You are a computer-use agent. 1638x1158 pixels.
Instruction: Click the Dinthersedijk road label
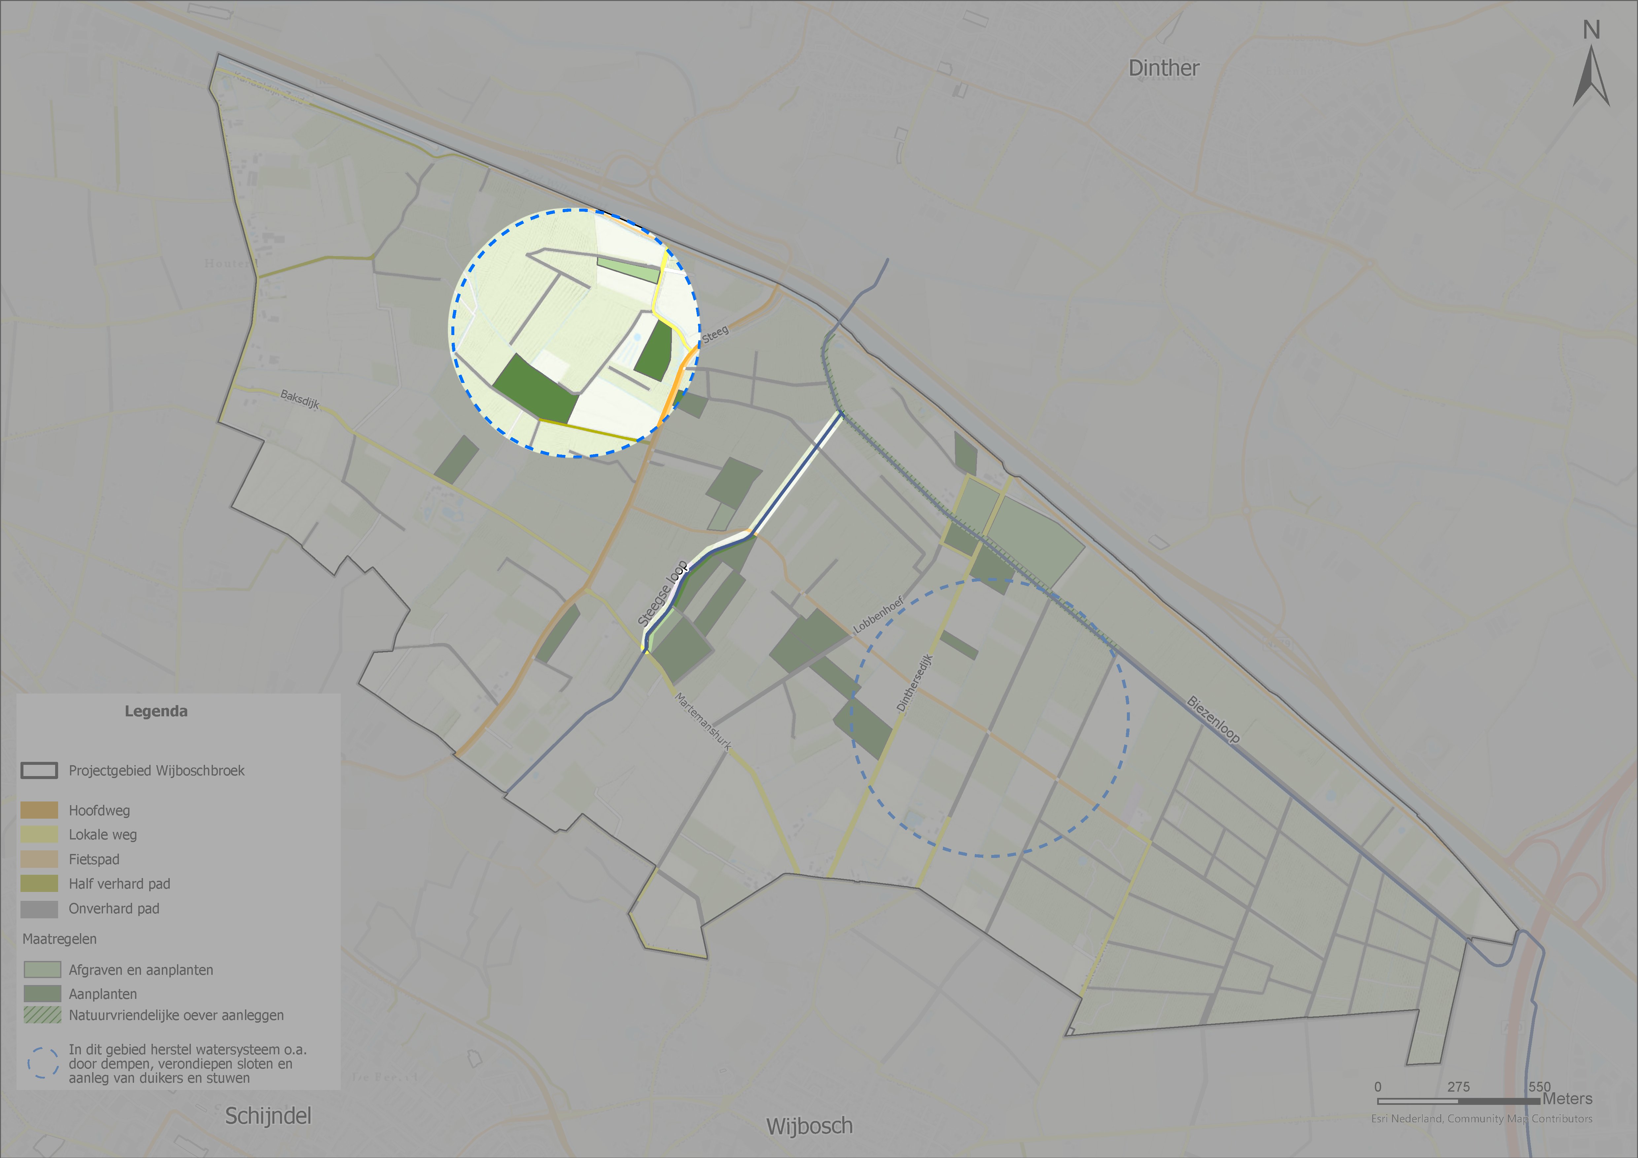914,682
